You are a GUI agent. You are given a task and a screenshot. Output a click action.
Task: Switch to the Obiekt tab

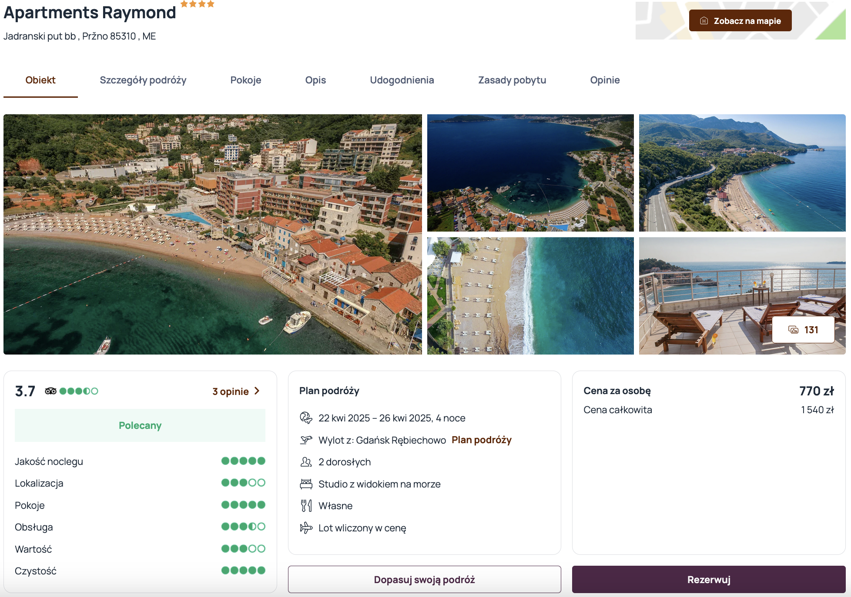(x=40, y=80)
